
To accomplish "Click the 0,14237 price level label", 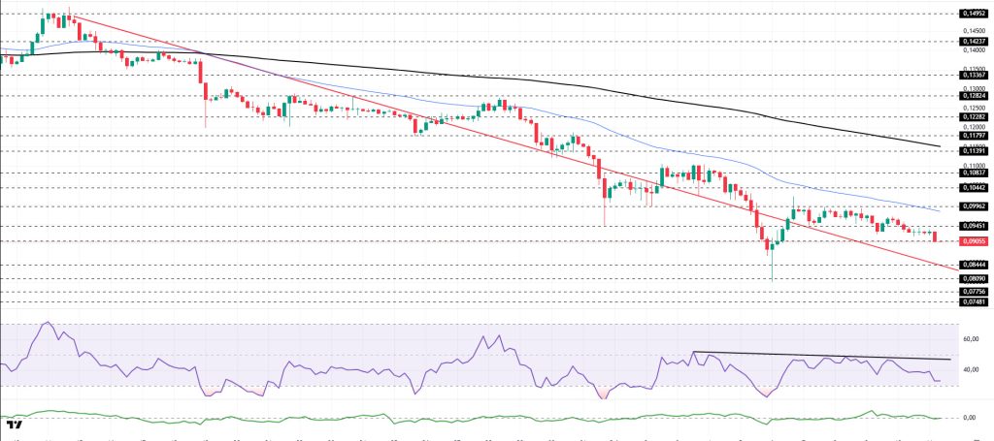I will (974, 41).
